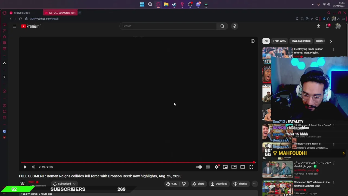Image resolution: width=348 pixels, height=196 pixels.
Task: Open the Create upload icon
Action: coord(319,26)
